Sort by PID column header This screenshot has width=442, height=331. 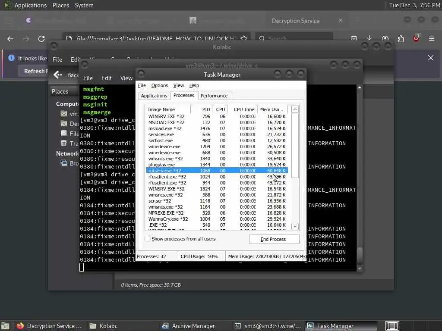tap(201, 109)
